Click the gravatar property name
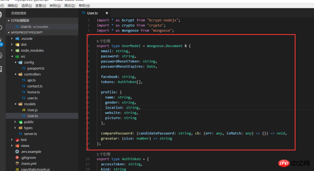This screenshot has width=314, height=171. [109, 139]
